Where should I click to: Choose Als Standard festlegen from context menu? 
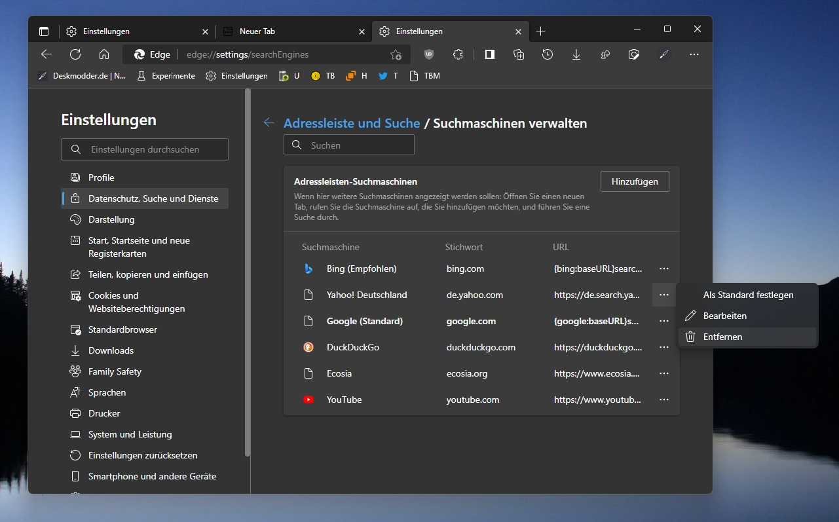(x=748, y=295)
